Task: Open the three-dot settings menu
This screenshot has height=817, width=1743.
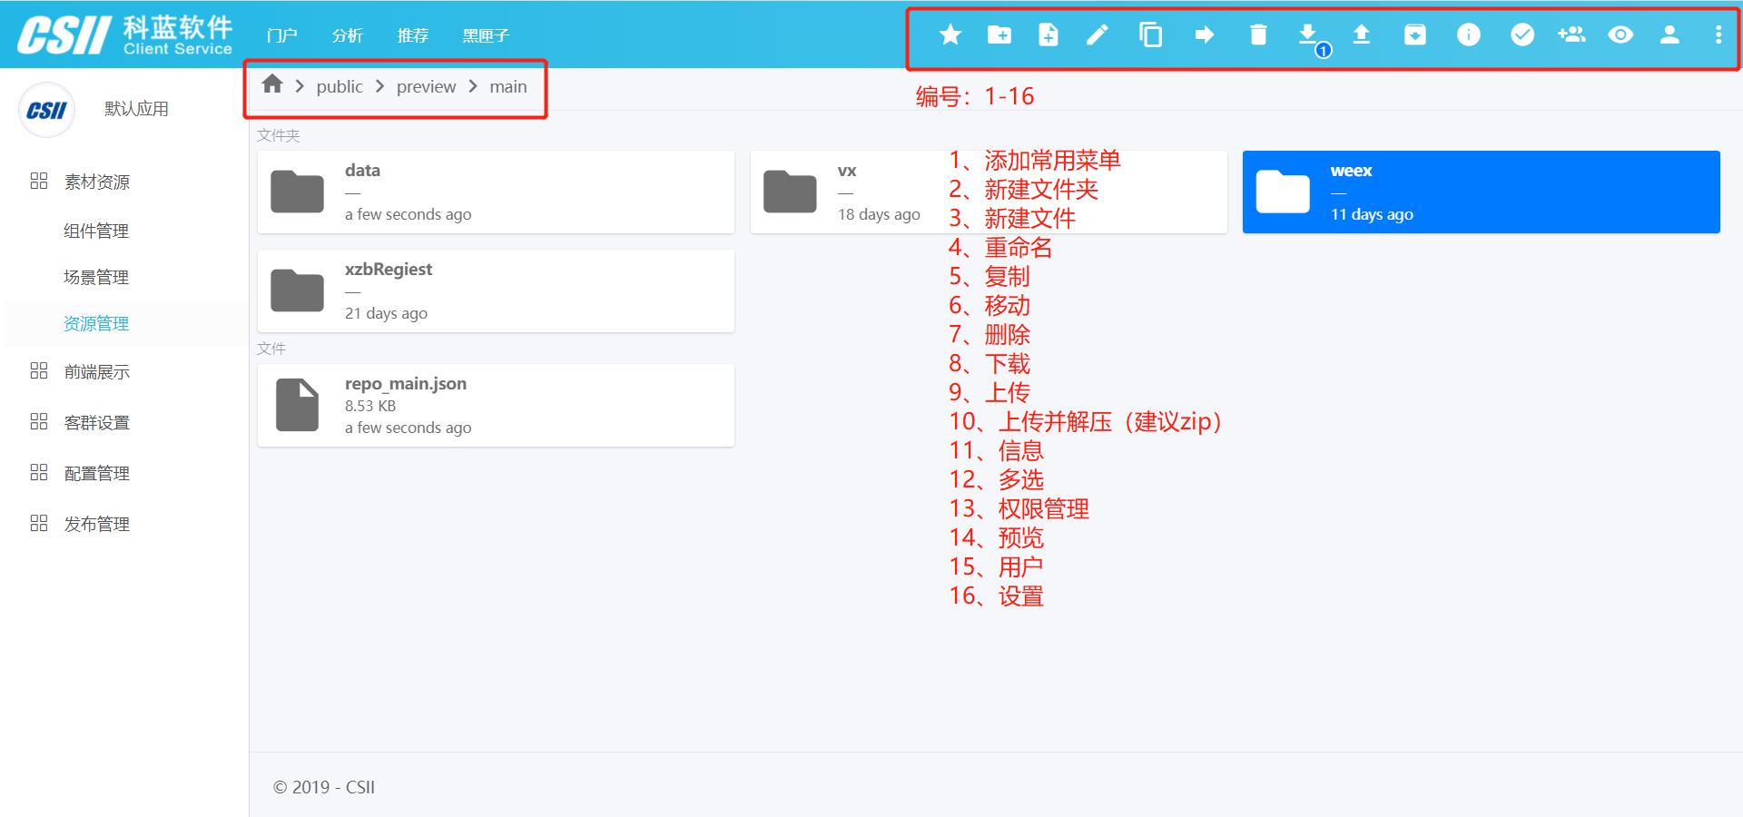Action: tap(1718, 34)
